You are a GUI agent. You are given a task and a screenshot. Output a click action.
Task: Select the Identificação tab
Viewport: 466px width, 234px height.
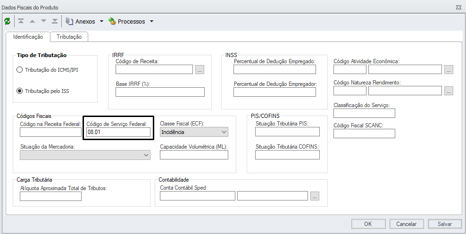coord(28,37)
